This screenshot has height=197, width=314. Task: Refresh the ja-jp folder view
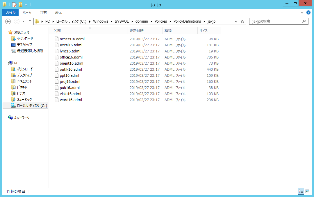(x=242, y=21)
